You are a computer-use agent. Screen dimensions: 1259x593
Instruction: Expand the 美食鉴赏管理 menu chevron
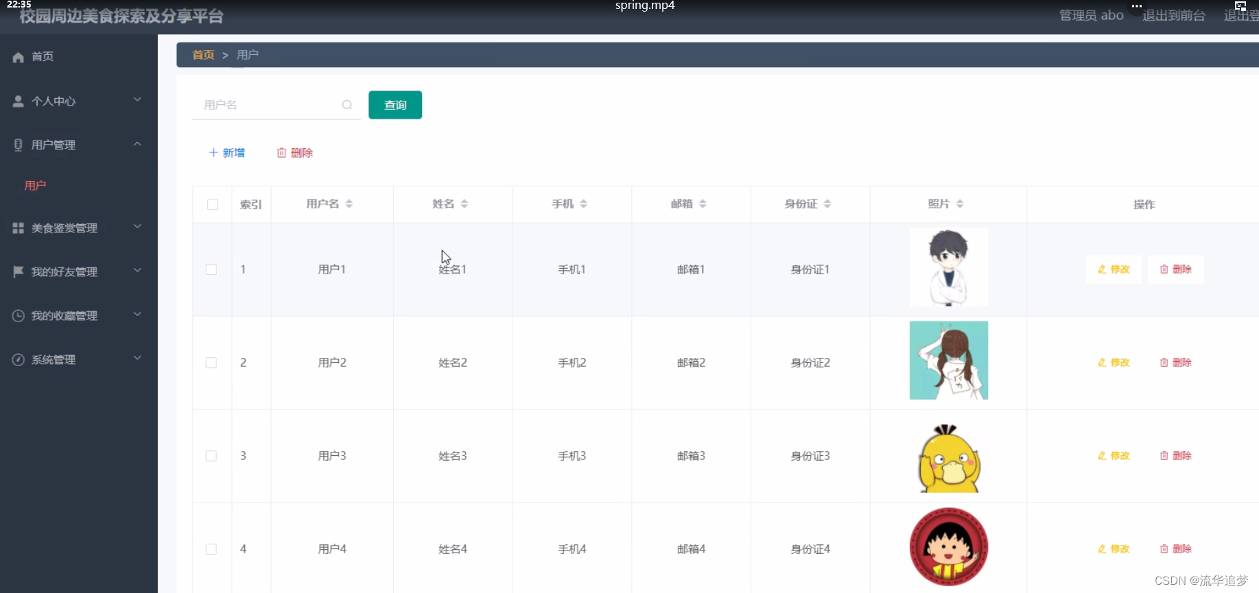[x=137, y=227]
